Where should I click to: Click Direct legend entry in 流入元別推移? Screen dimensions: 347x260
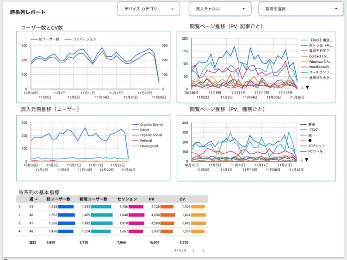tap(141, 130)
